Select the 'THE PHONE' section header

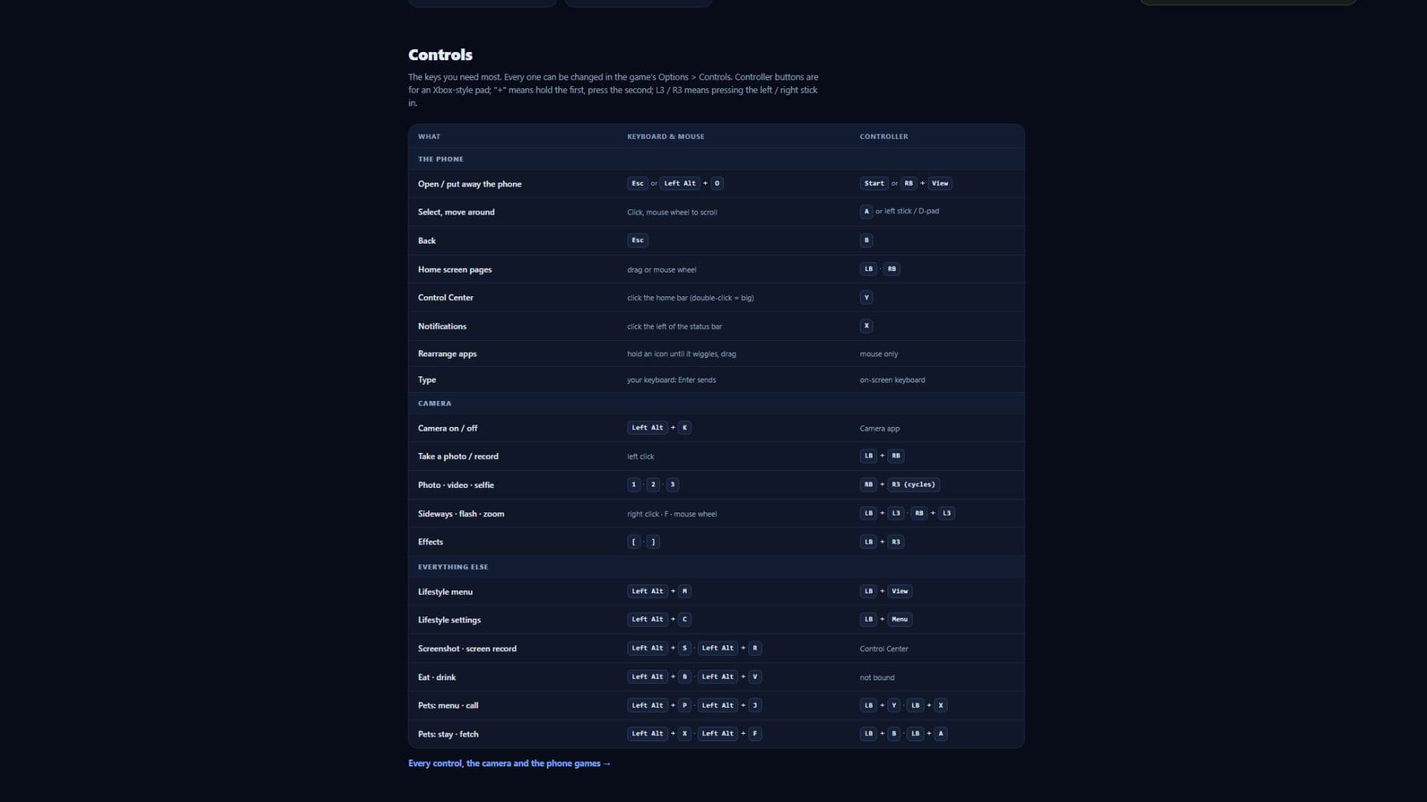pos(440,159)
